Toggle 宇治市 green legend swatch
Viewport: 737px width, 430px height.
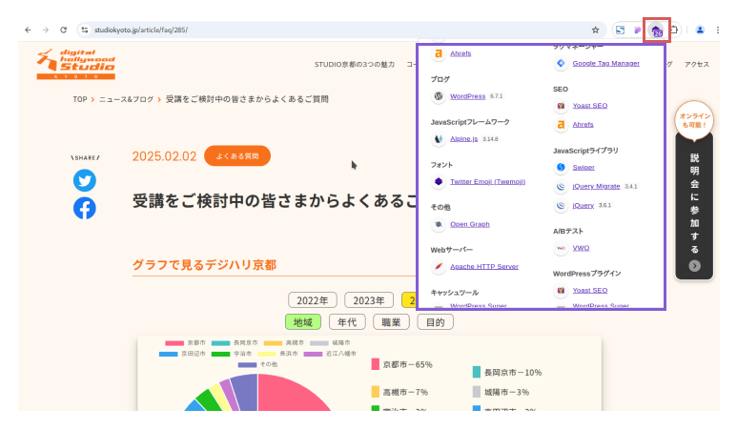click(x=220, y=354)
